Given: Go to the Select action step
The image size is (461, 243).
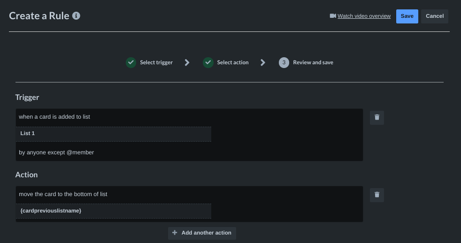Looking at the screenshot, I should point(232,62).
